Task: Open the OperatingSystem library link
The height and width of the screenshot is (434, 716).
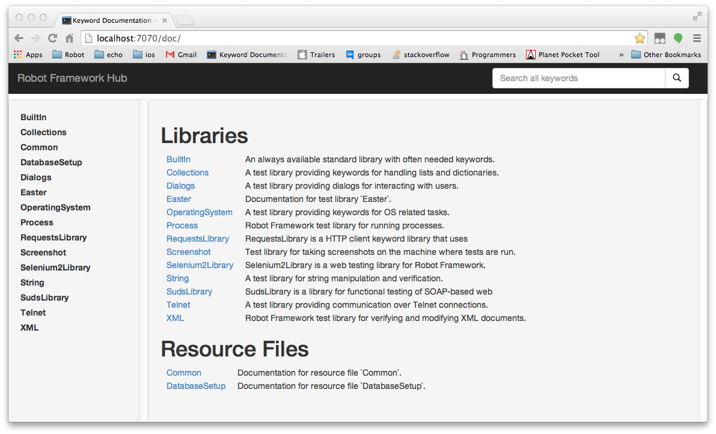Action: click(x=199, y=212)
